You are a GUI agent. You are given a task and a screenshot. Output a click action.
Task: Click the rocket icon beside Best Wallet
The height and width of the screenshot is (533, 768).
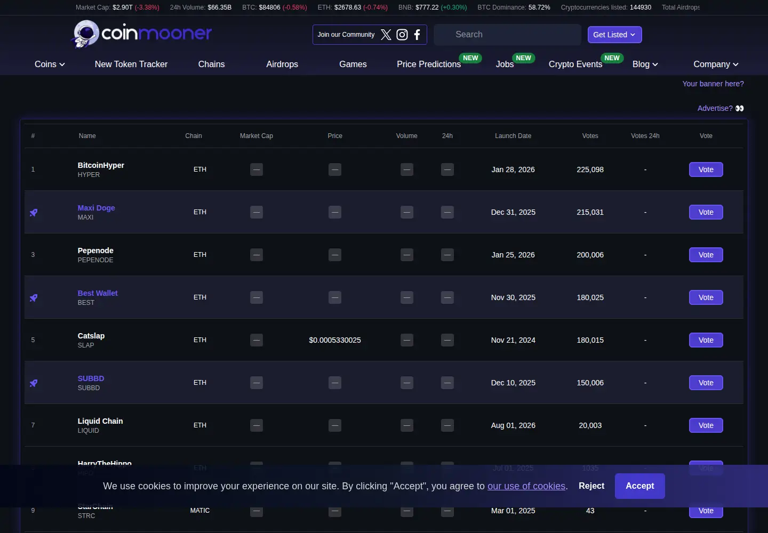tap(34, 298)
